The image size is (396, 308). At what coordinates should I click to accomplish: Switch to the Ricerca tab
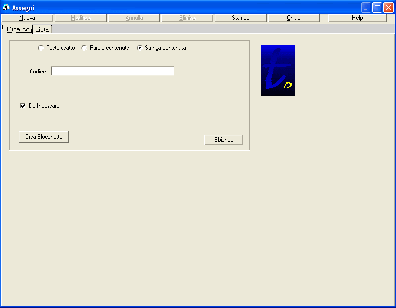(x=17, y=29)
